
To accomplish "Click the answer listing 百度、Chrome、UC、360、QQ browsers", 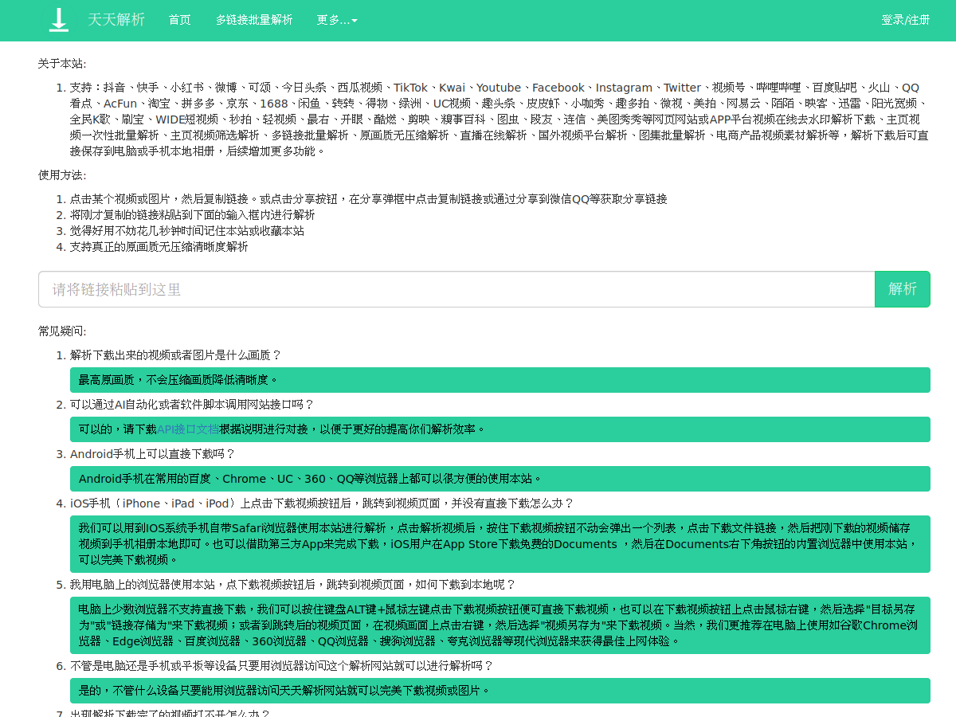I will [x=500, y=479].
